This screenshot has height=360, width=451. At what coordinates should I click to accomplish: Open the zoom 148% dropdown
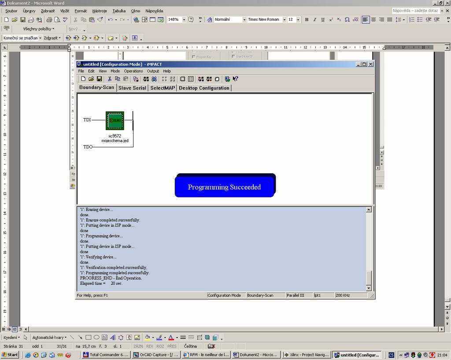coord(184,19)
